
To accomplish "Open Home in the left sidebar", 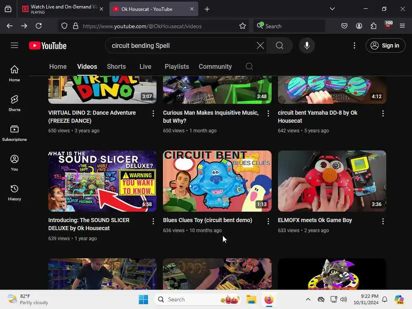I will [x=14, y=73].
